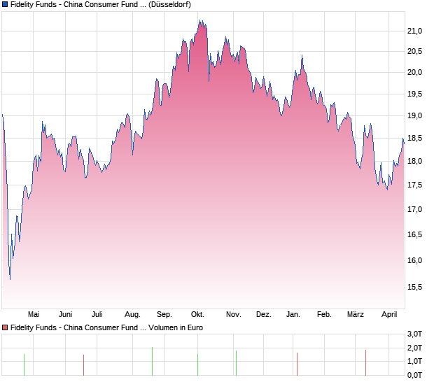Click the 1,0T volume axis value
This screenshot has width=434, height=382.
[x=414, y=361]
